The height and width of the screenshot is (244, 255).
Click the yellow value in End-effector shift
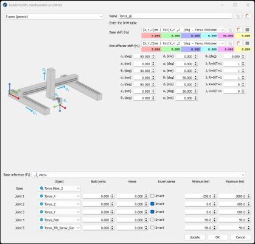[x=243, y=49]
